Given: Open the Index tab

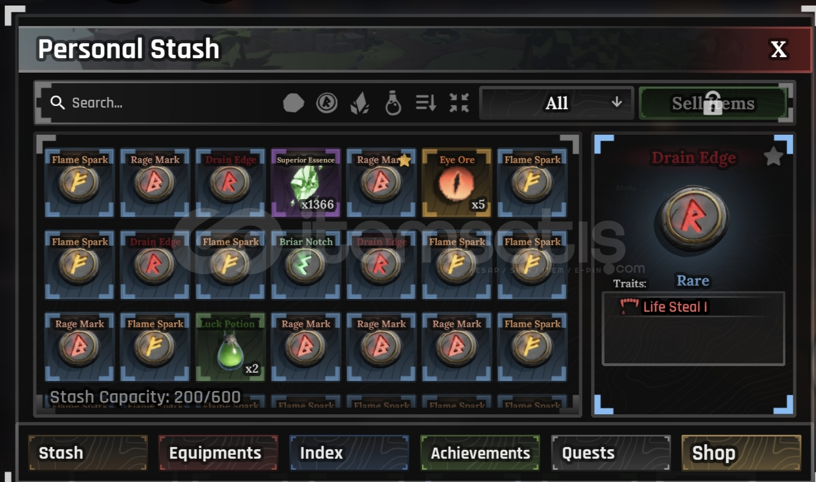Looking at the screenshot, I should pyautogui.click(x=349, y=453).
